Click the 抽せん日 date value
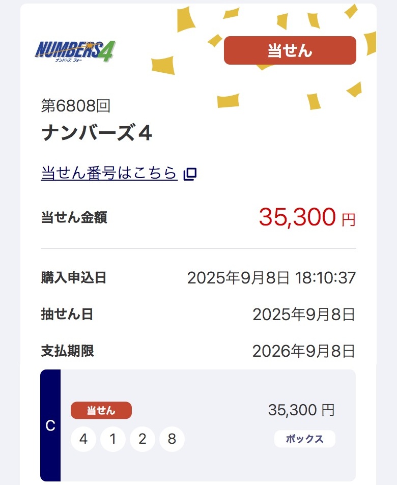Image resolution: width=397 pixels, height=485 pixels. tap(304, 315)
